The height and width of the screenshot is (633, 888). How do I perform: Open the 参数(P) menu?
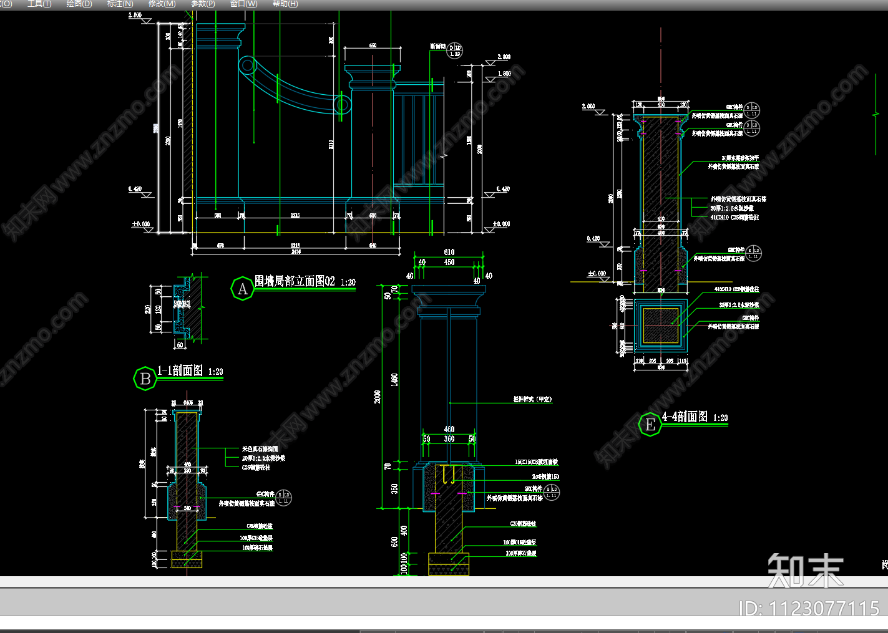pyautogui.click(x=203, y=4)
